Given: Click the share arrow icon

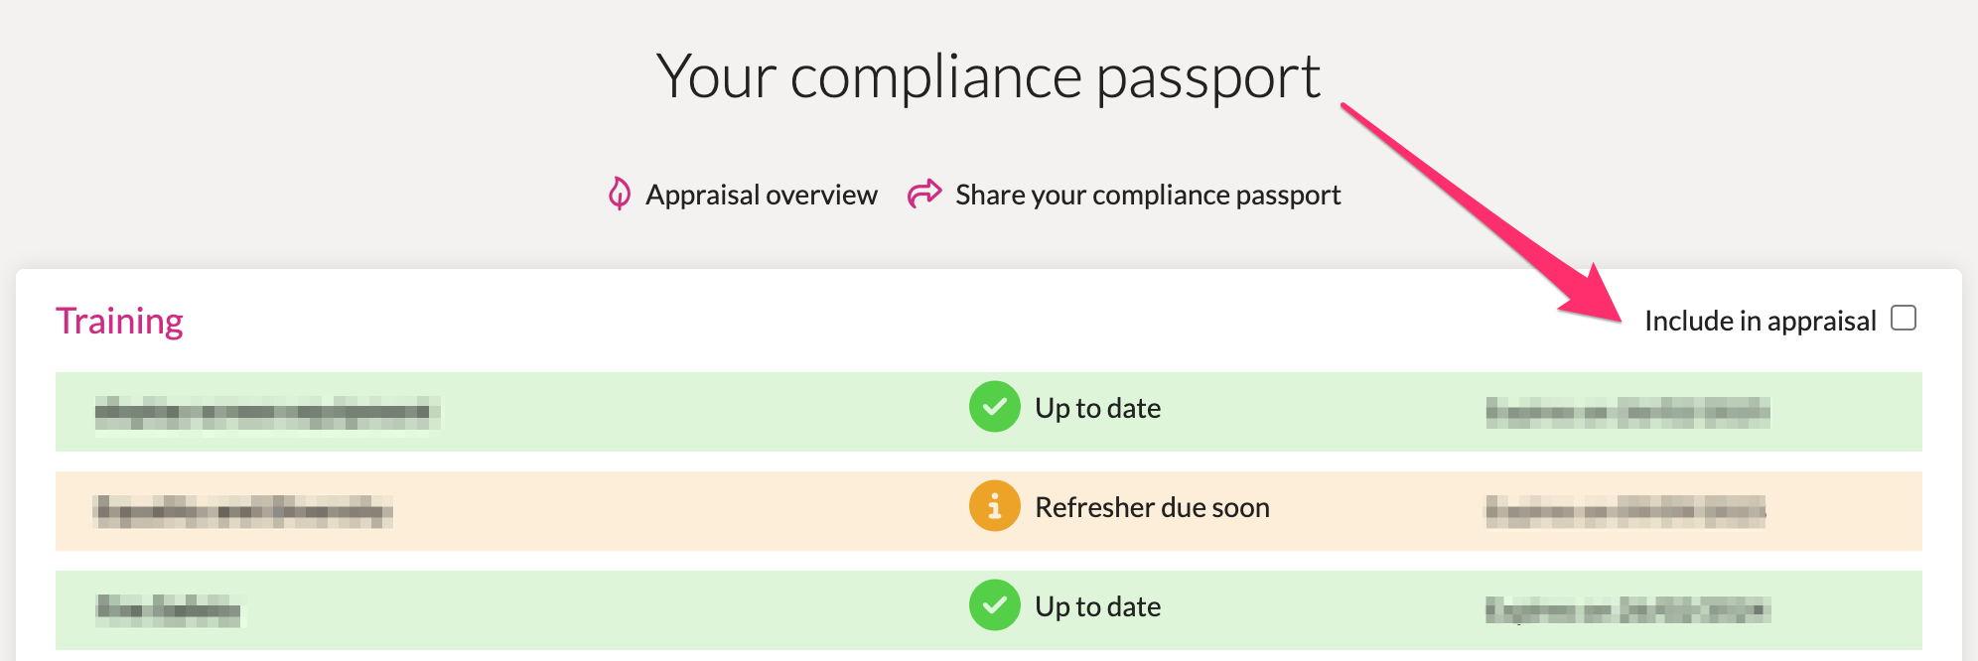Looking at the screenshot, I should coord(924,194).
